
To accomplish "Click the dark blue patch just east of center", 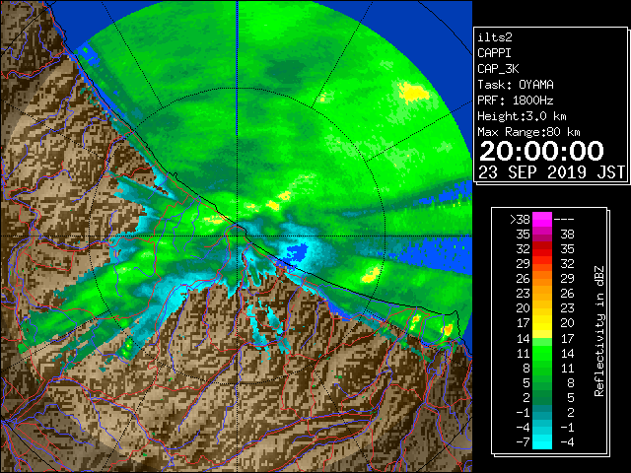I will [x=297, y=251].
